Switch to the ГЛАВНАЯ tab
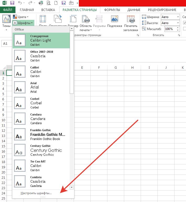Image resolution: width=186 pixels, height=202 pixels. (x=27, y=10)
